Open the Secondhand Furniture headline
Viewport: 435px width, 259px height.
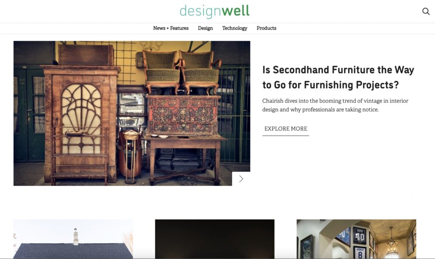[338, 77]
